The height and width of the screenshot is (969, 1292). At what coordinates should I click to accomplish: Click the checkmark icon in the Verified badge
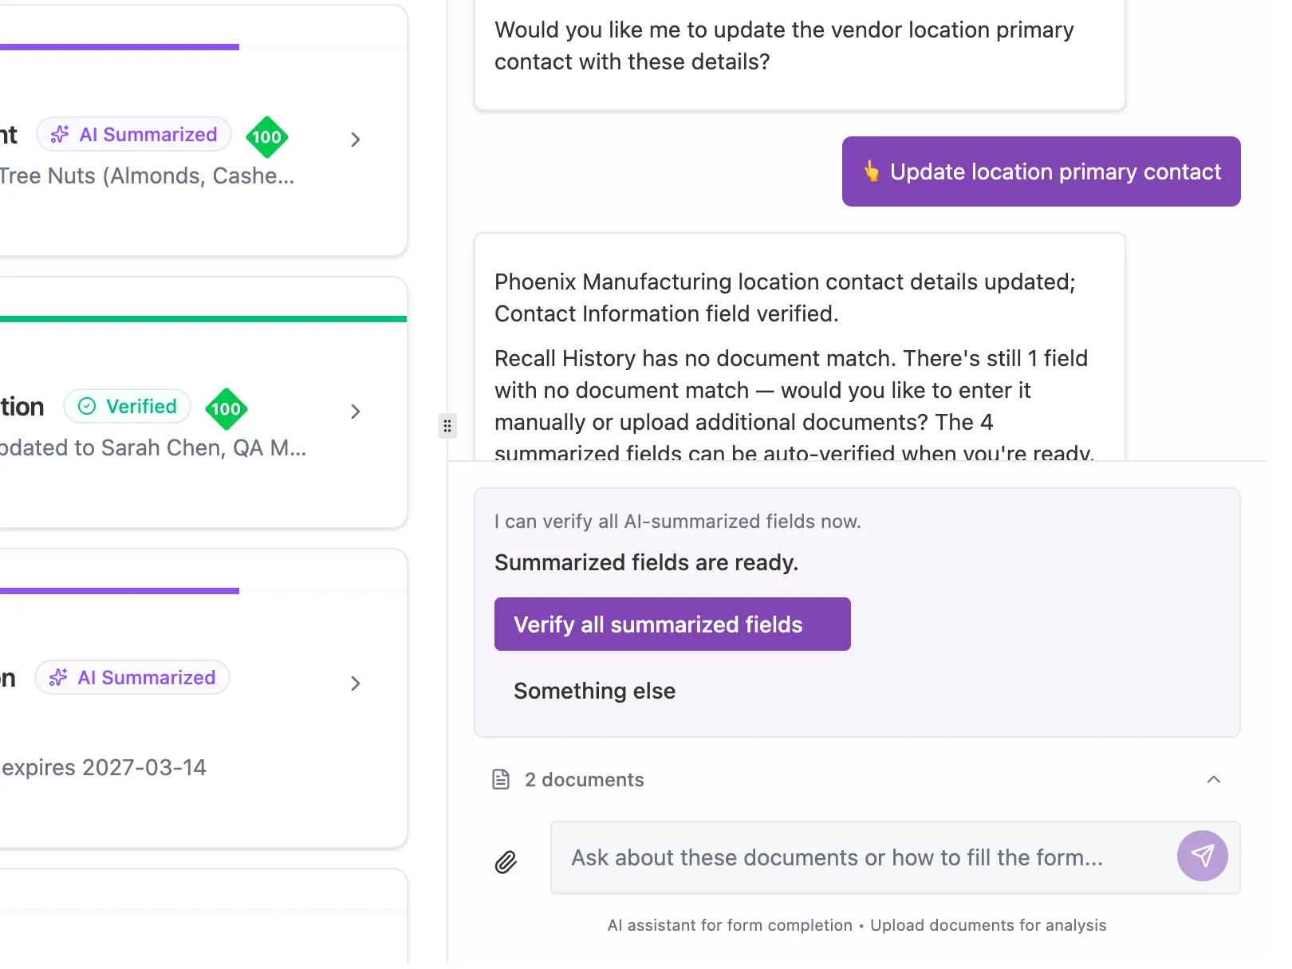[87, 407]
